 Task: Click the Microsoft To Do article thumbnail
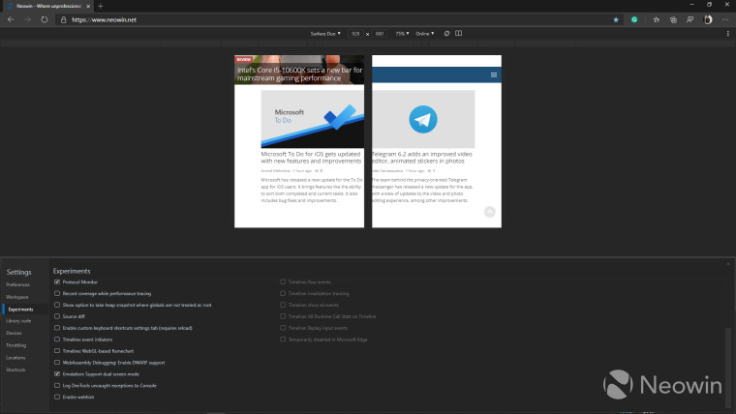(312, 119)
